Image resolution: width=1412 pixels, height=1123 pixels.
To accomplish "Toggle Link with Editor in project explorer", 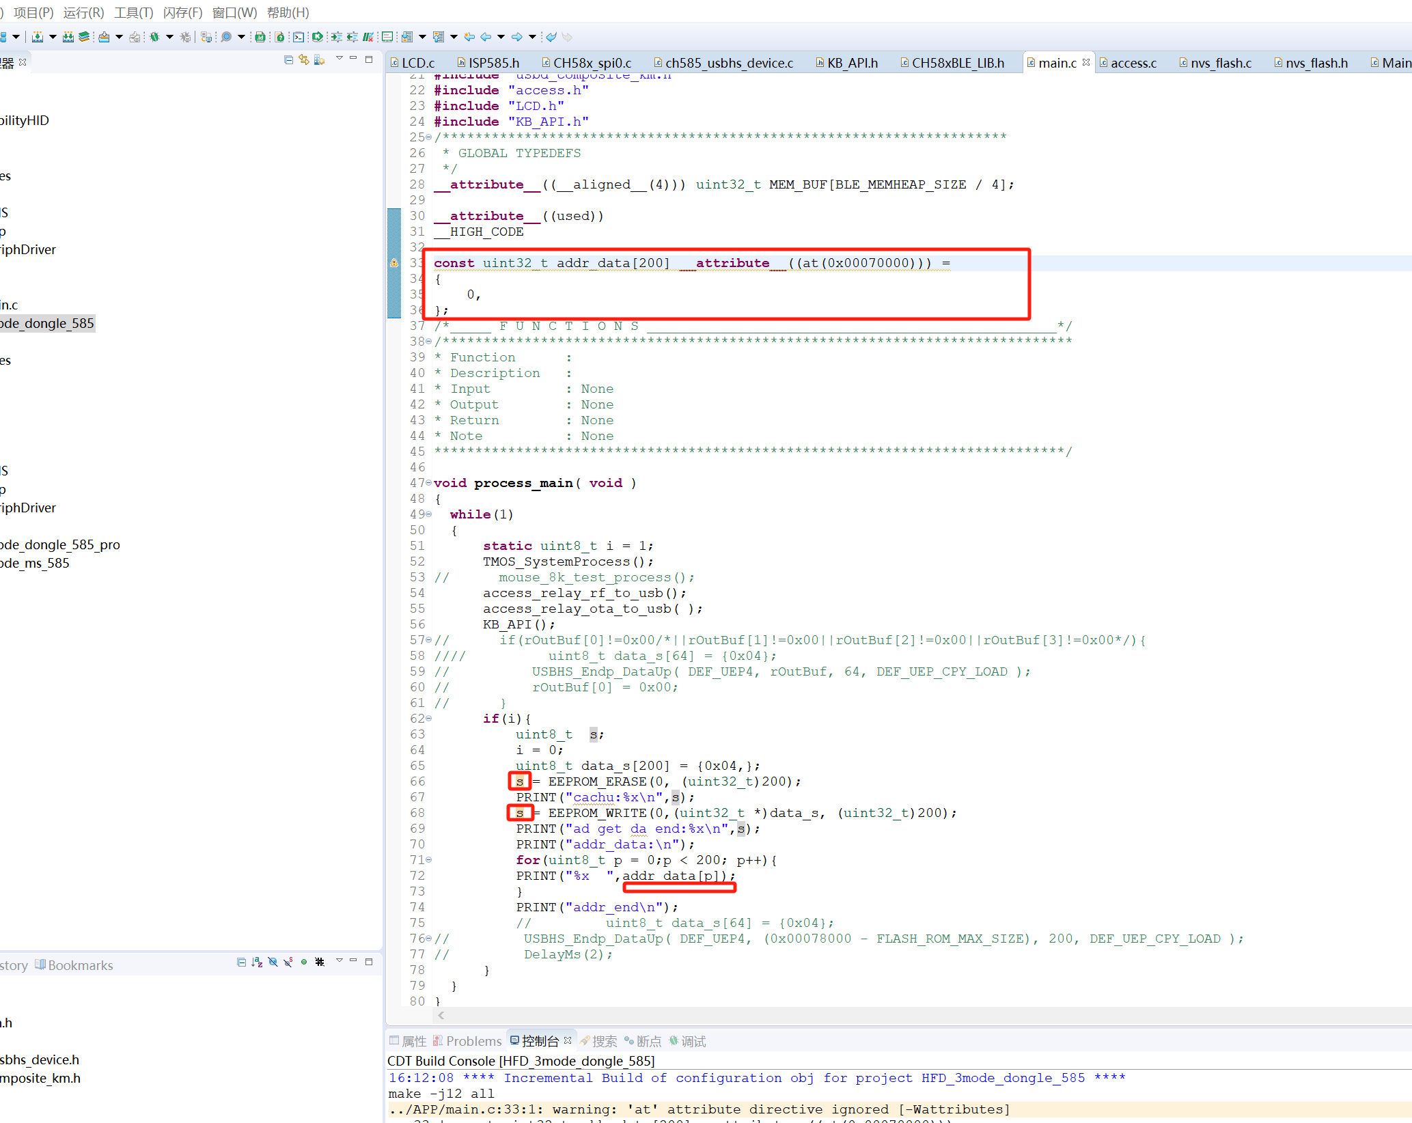I will pos(304,60).
